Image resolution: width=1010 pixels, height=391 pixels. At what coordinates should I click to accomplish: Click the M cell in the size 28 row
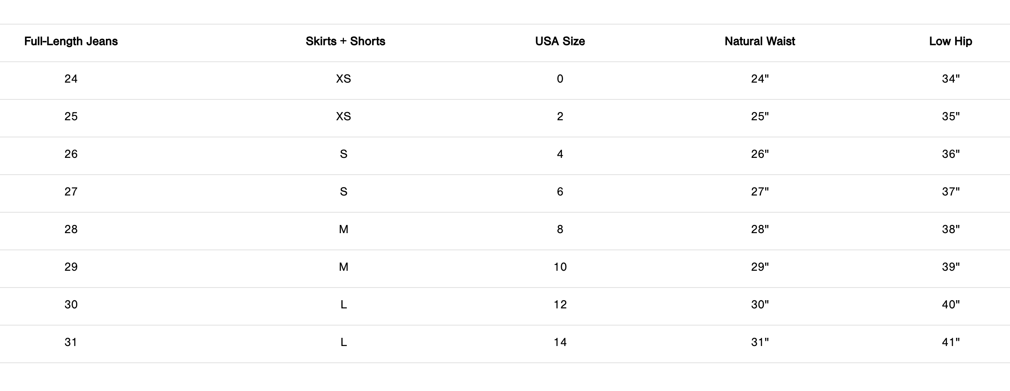pos(343,229)
